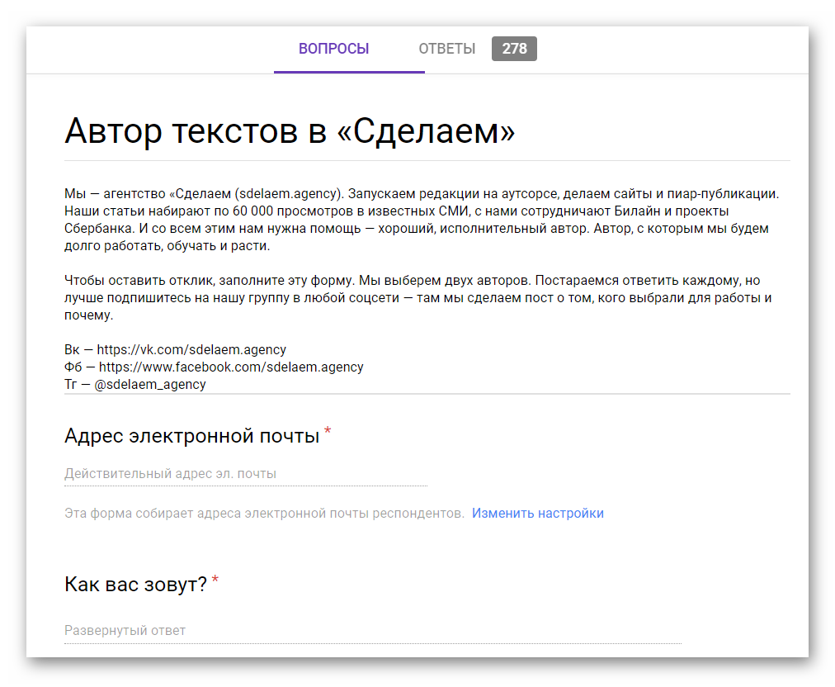Open the «Изменить настройки» link
Screen dimensions: 835x687
click(x=538, y=514)
